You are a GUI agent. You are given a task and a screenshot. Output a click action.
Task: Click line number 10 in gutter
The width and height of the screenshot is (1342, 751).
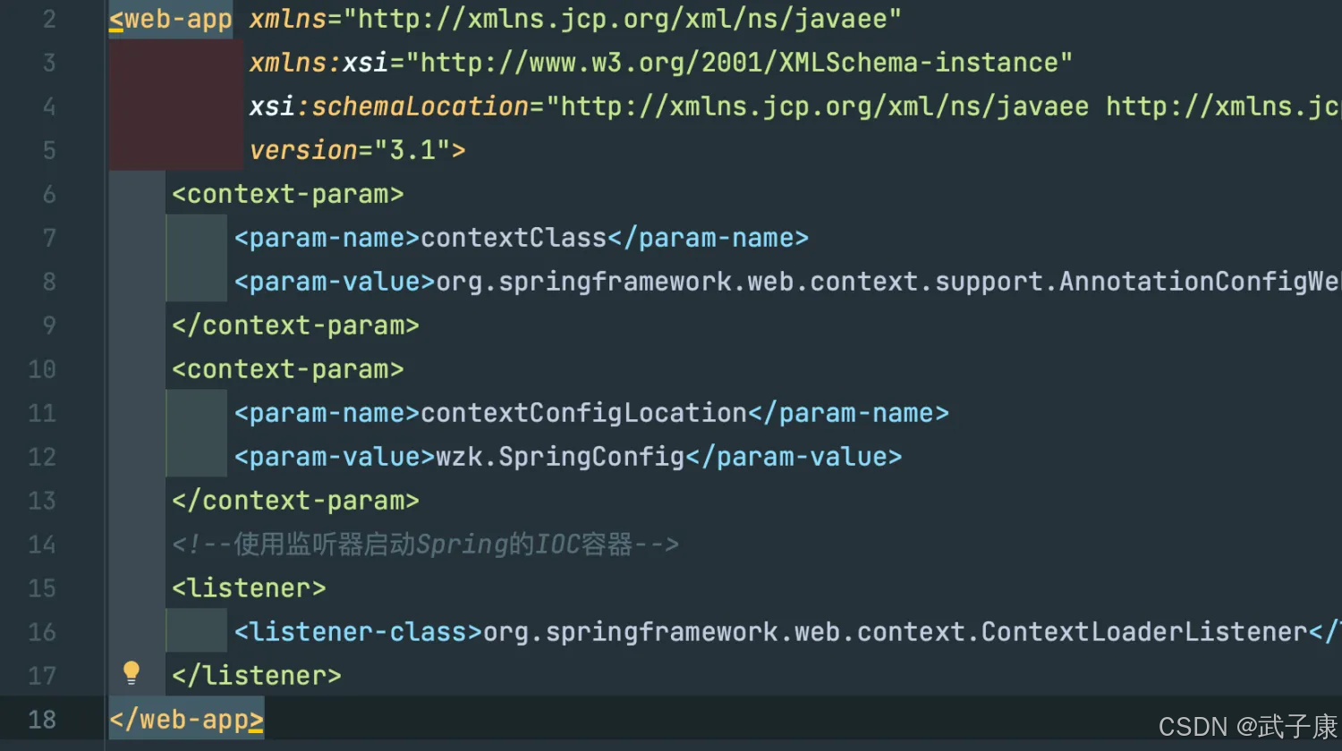tap(42, 369)
